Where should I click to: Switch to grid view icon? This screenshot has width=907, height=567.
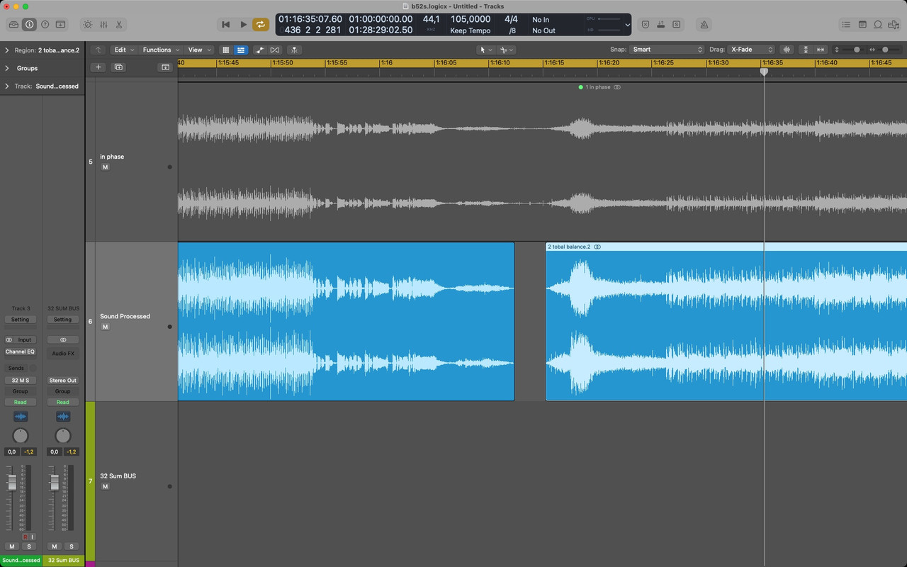[x=226, y=50]
